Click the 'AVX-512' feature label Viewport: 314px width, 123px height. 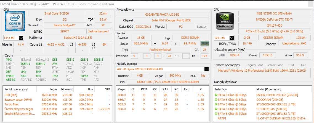click(x=86, y=64)
